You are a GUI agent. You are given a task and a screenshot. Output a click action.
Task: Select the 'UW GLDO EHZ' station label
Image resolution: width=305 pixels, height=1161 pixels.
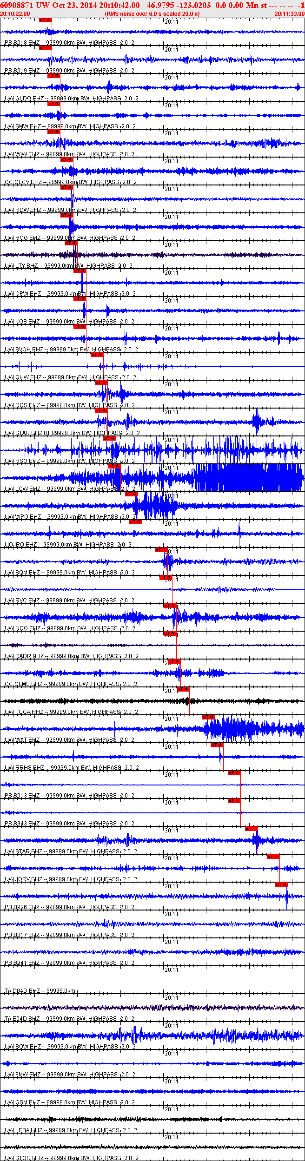click(x=24, y=99)
